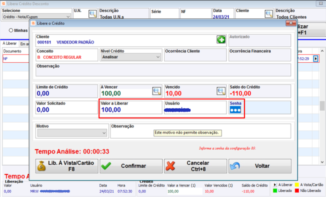Click the Libera Crédito Desconto window icon

click(3, 4)
